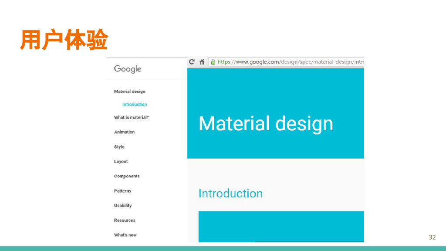Open Style sidebar item
The height and width of the screenshot is (251, 446).
pyautogui.click(x=119, y=147)
